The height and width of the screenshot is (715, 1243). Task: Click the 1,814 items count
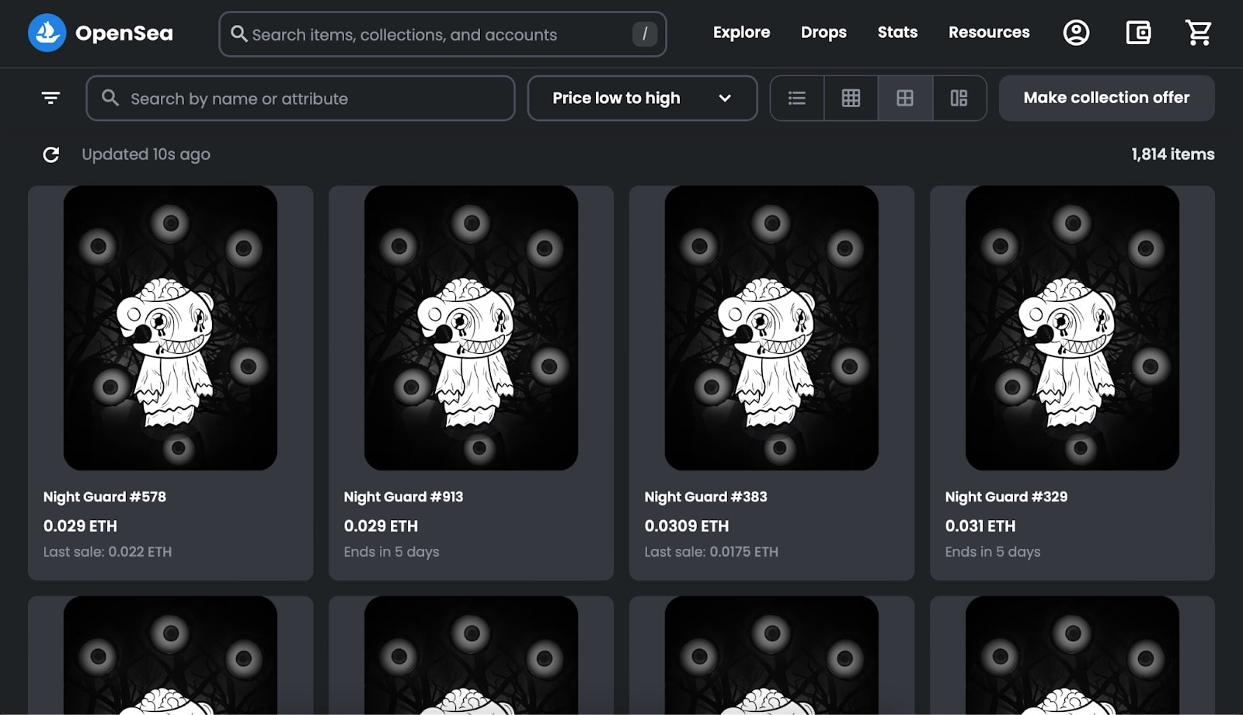click(1173, 154)
